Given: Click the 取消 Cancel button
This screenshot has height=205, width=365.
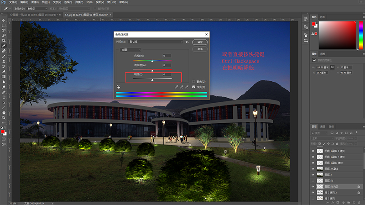Looking at the screenshot, I should tap(200, 48).
